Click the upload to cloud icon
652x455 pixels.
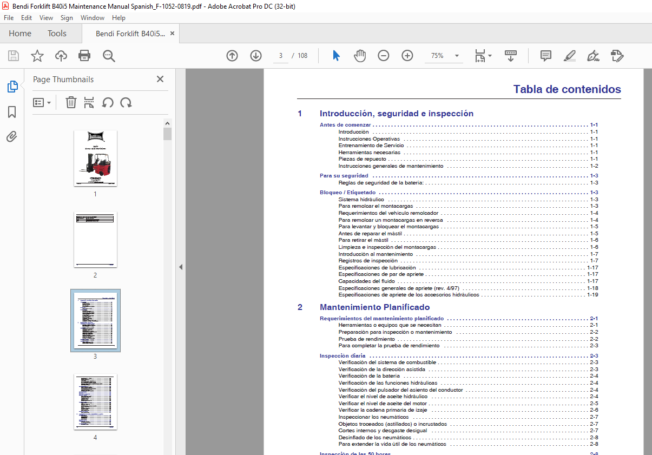(61, 56)
